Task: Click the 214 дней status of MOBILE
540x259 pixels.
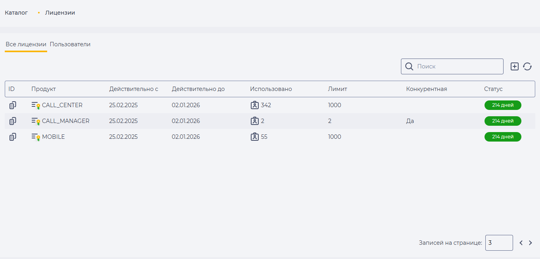Action: [503, 137]
